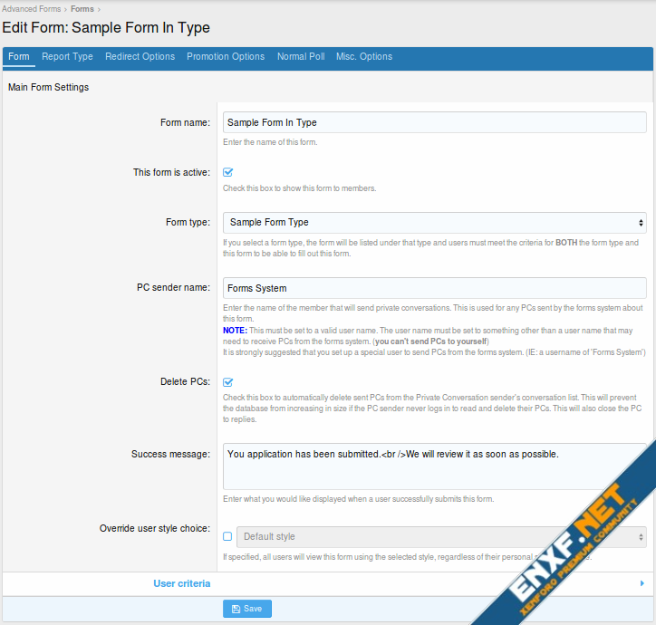The image size is (656, 625).
Task: Click the Save button
Action: [x=247, y=609]
